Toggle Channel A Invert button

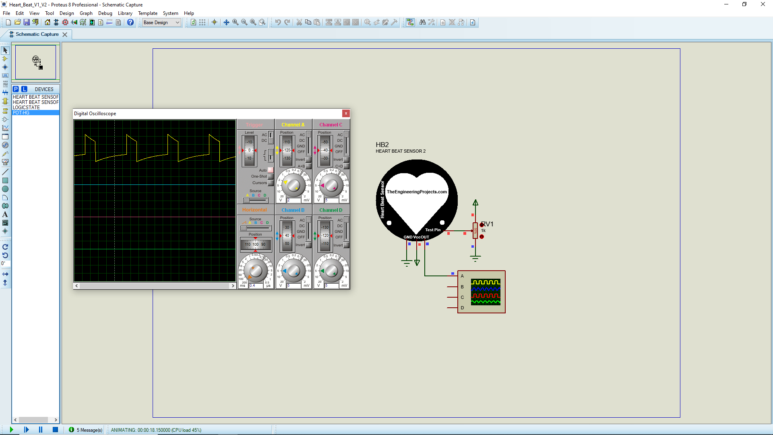tap(308, 160)
